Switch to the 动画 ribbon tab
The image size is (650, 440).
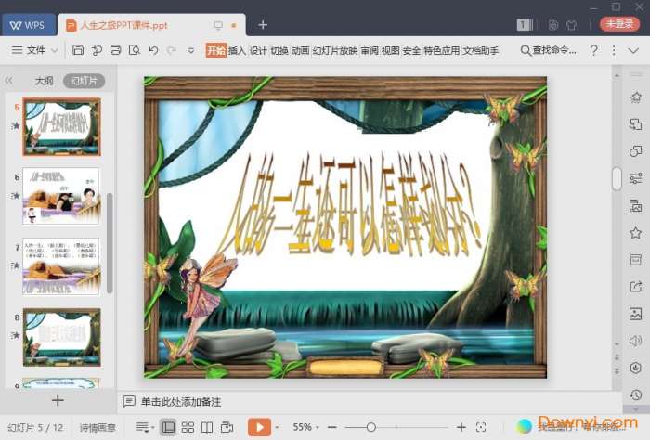point(301,50)
